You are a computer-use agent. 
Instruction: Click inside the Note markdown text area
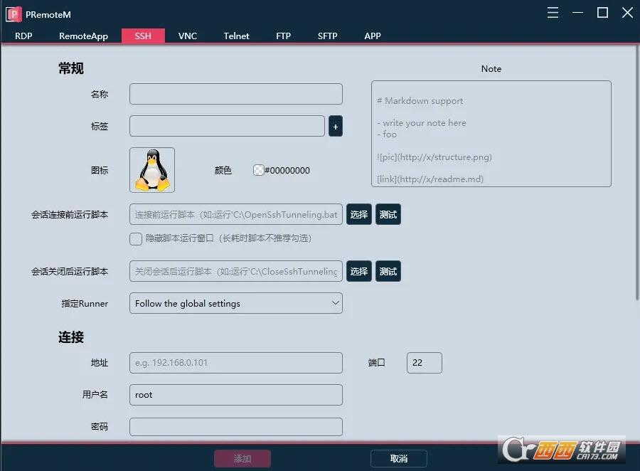tap(491, 134)
